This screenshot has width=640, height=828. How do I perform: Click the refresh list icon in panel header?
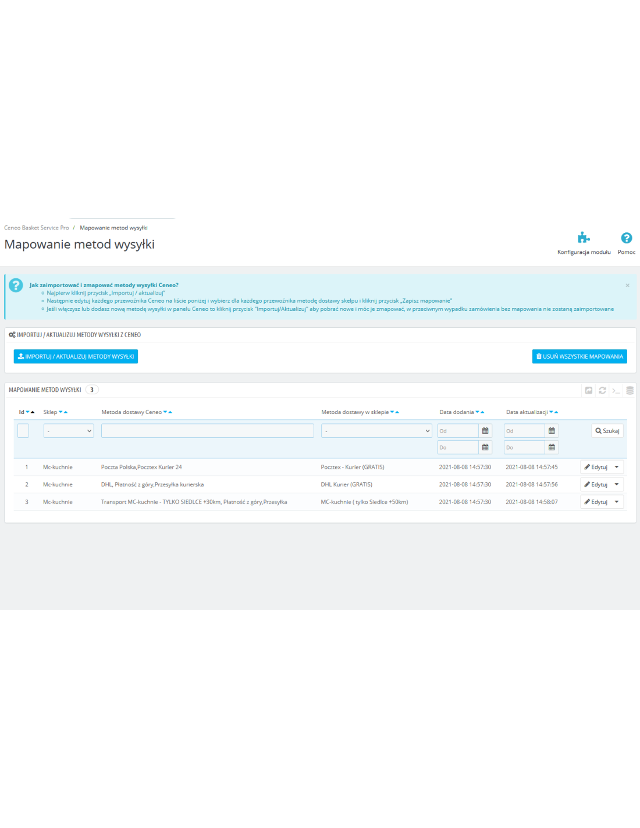point(603,390)
